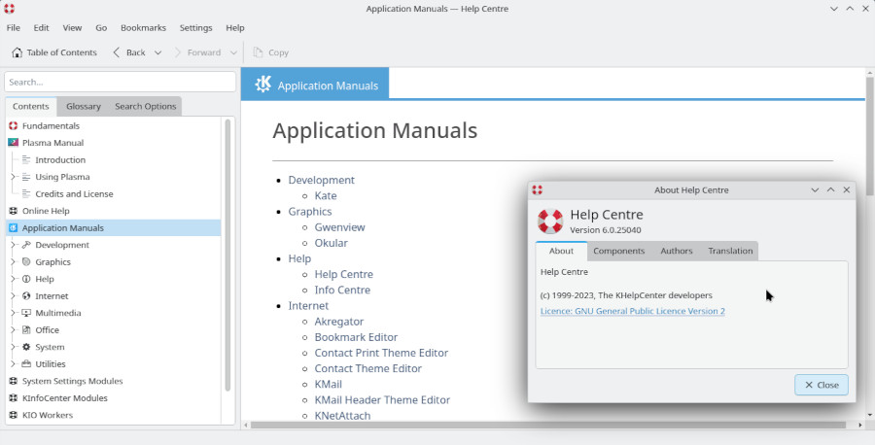Screen dimensions: 875x445
Task: Click the System gear icon in tree
Action: [26, 347]
